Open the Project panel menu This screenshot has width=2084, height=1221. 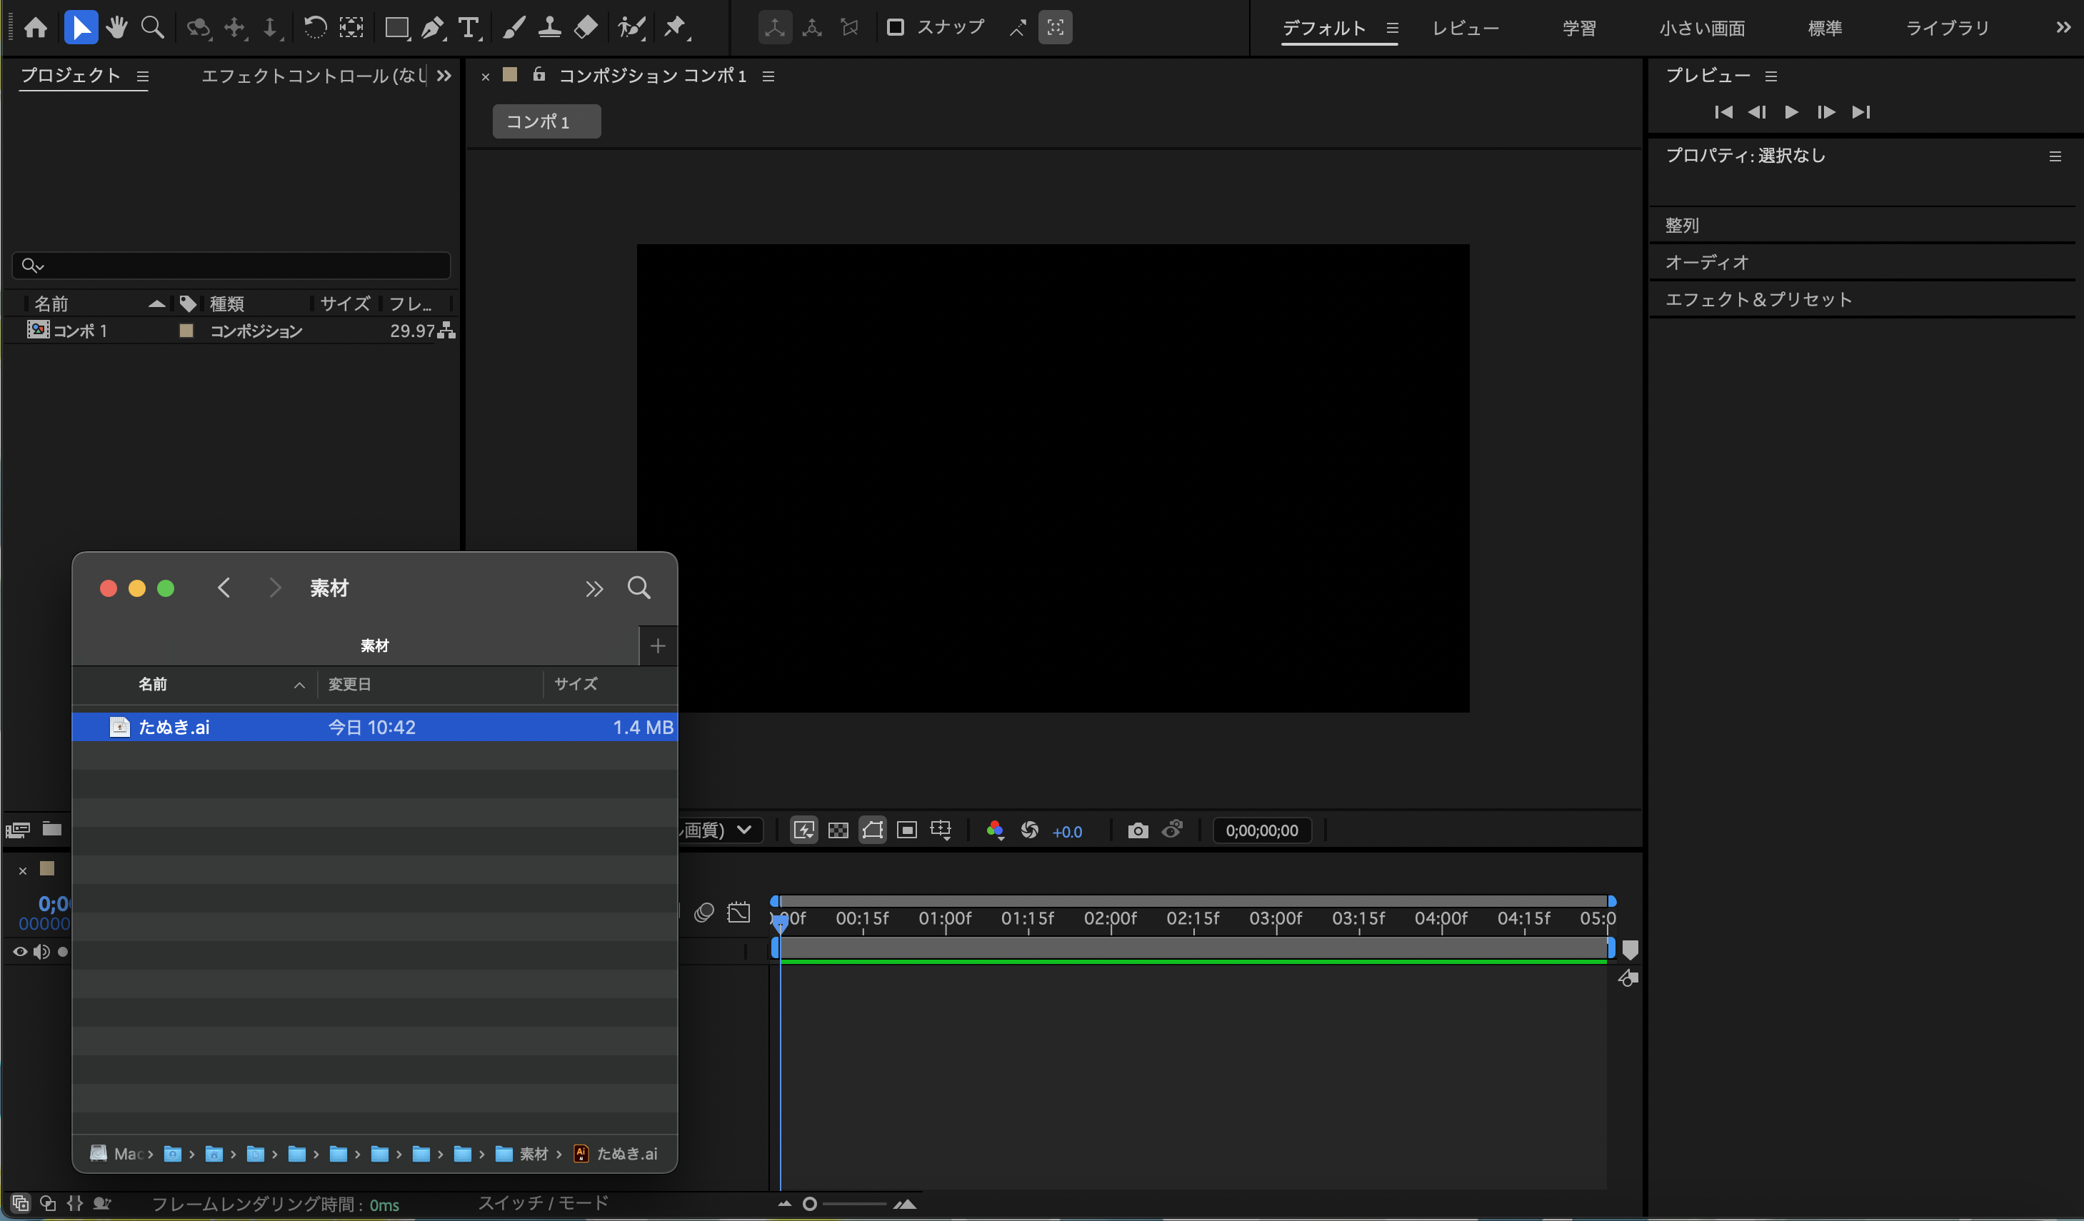tap(142, 77)
